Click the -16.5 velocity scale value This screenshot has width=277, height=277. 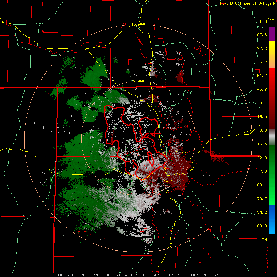[261, 144]
